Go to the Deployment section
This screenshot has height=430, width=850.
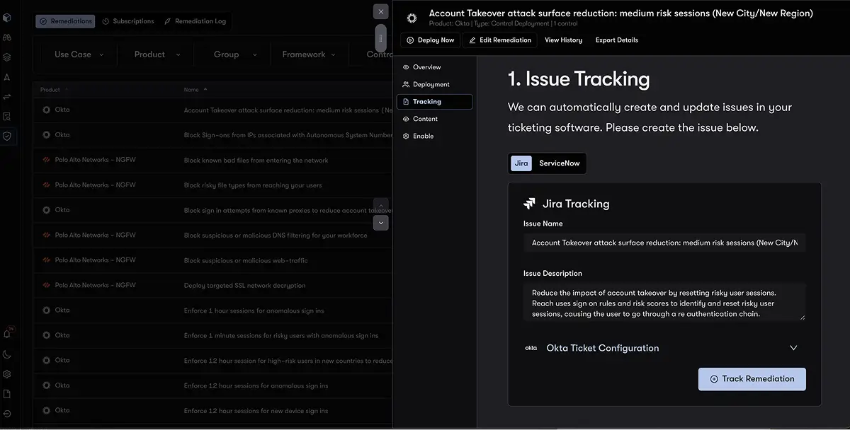pyautogui.click(x=434, y=84)
